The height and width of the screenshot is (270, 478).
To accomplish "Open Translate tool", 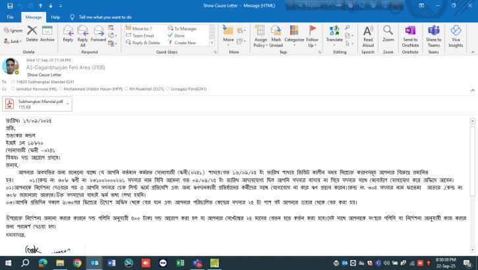I will (334, 34).
